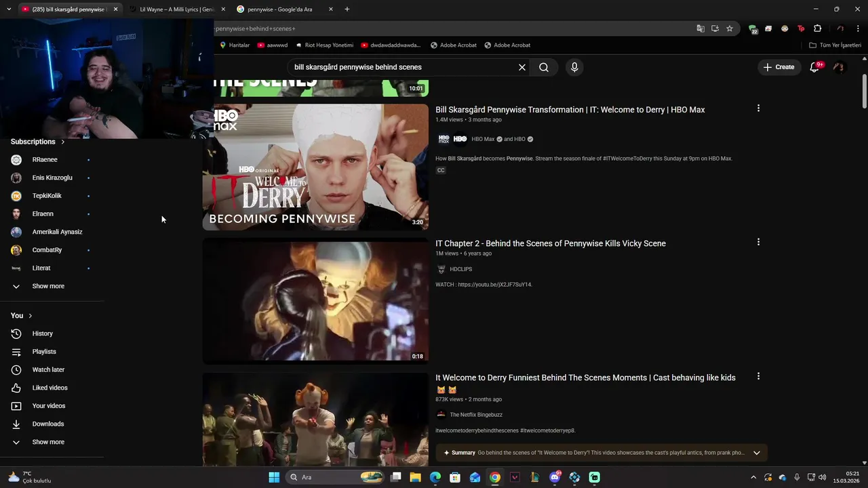Open HDCLIPS channel link
868x488 pixels.
pos(460,269)
